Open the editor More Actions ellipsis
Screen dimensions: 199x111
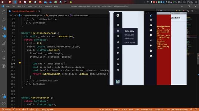[x=196, y=11]
